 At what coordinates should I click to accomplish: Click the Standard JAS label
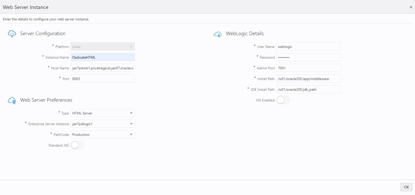pyautogui.click(x=59, y=145)
